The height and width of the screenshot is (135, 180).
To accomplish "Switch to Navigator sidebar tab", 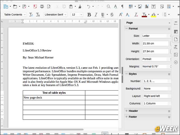I will [x=176, y=62].
